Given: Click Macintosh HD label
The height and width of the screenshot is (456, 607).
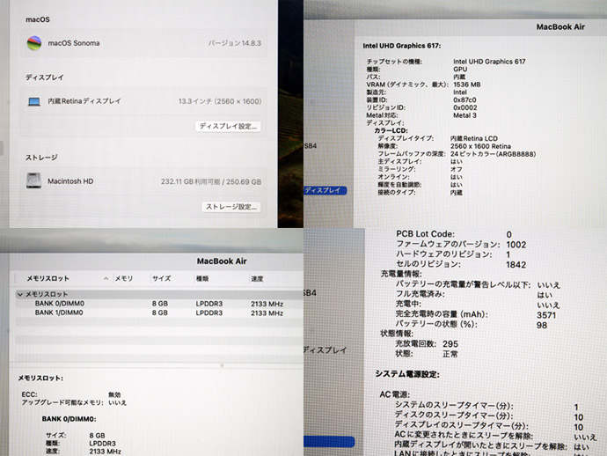Looking at the screenshot, I should 70,181.
